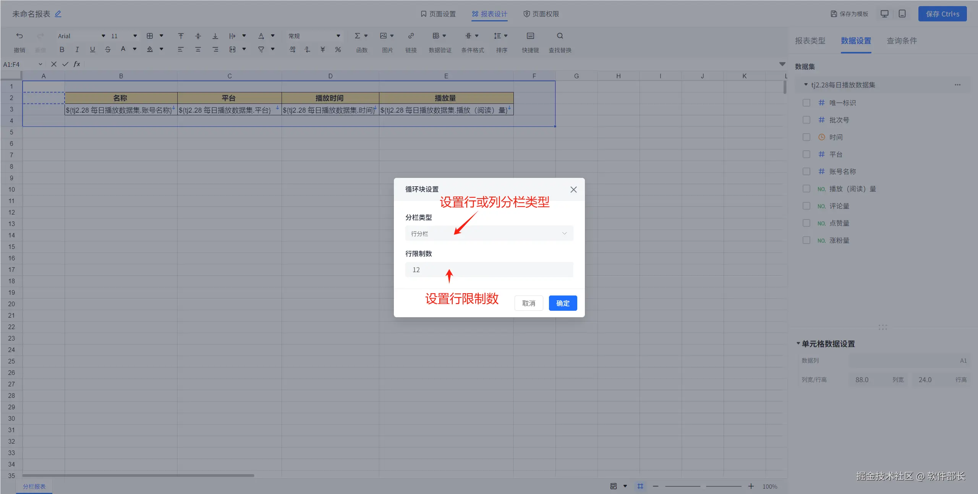Open the Arial font family dropdown
This screenshot has height=494, width=978.
(x=81, y=36)
